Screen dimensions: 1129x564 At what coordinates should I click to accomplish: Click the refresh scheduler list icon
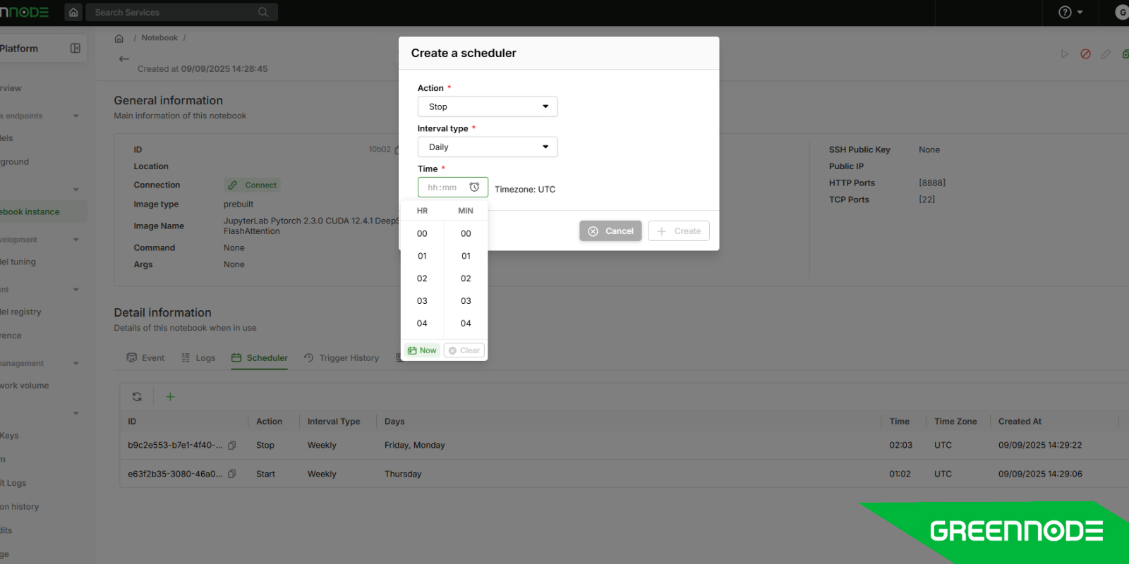[x=137, y=397]
